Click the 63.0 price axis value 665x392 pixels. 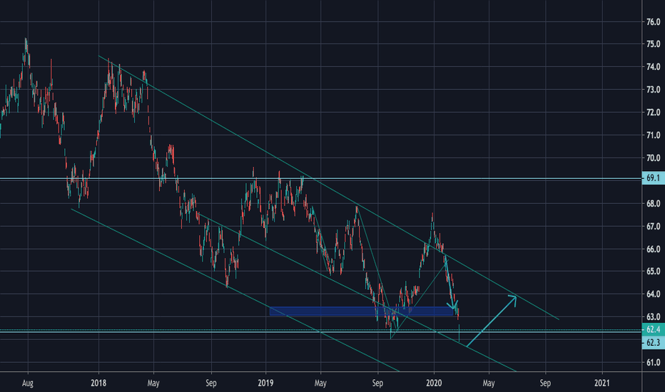point(653,317)
